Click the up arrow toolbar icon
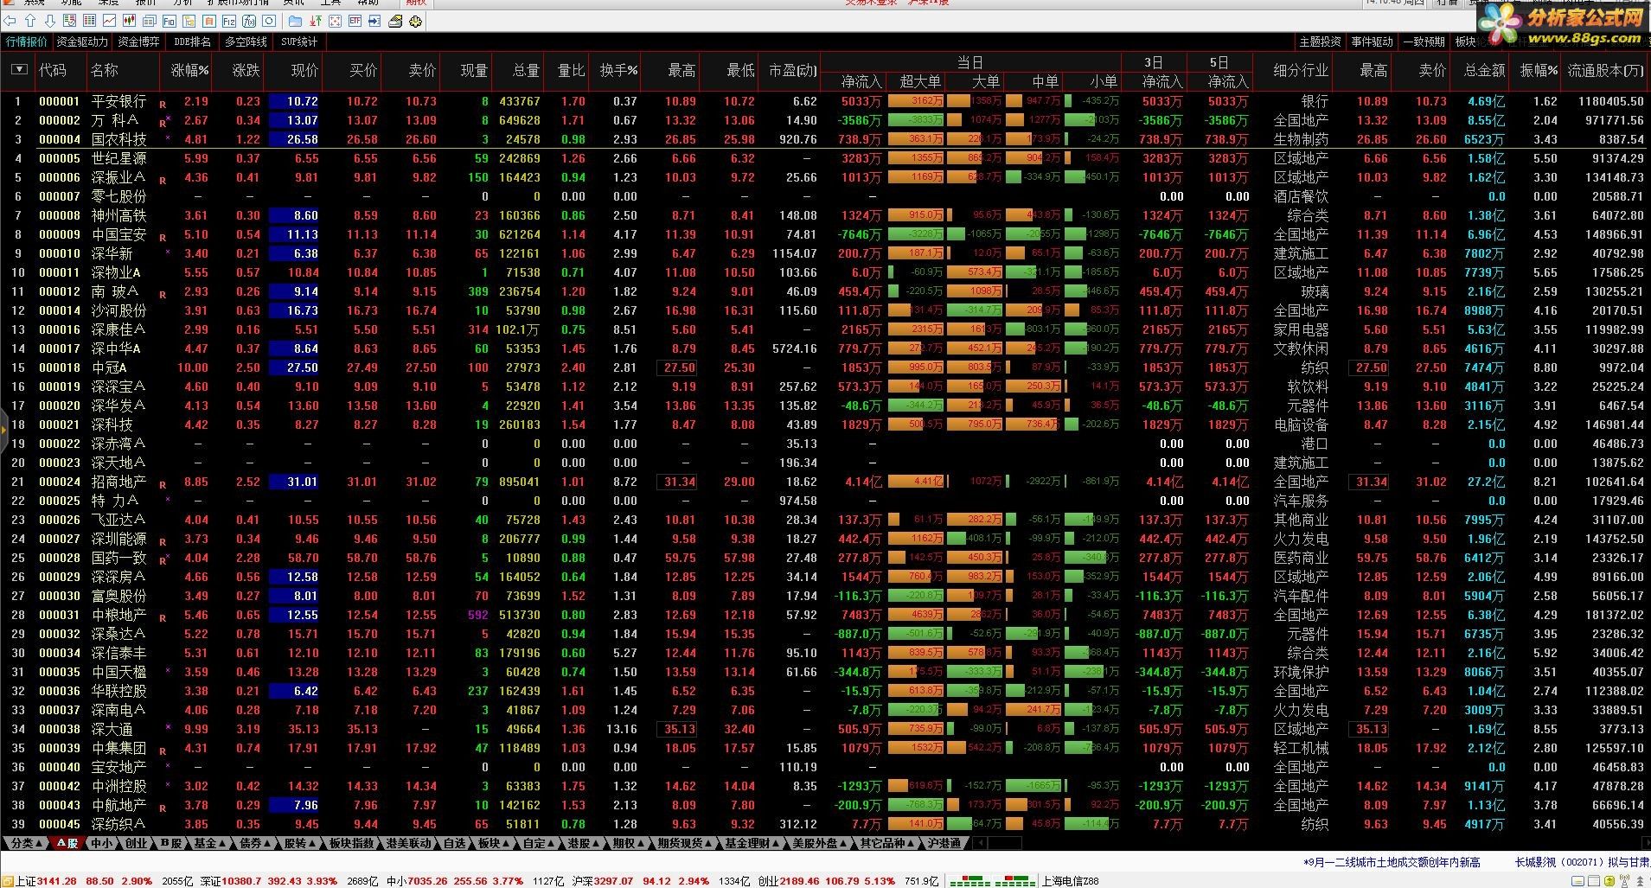 point(30,21)
